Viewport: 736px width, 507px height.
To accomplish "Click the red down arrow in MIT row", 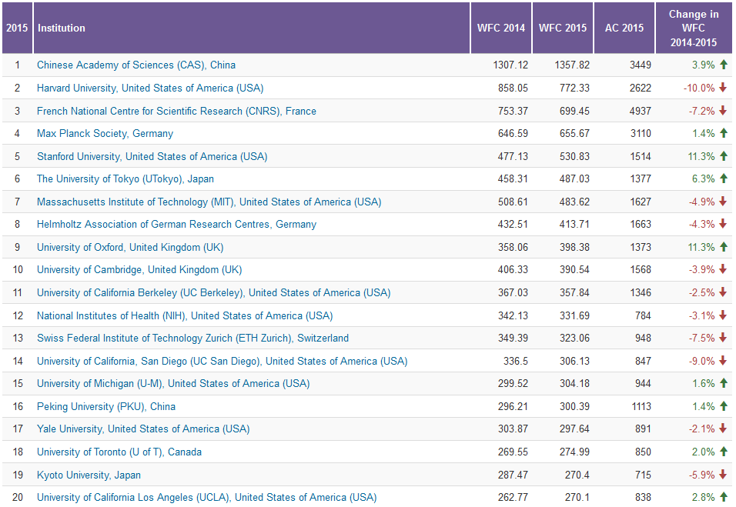I will click(x=723, y=202).
